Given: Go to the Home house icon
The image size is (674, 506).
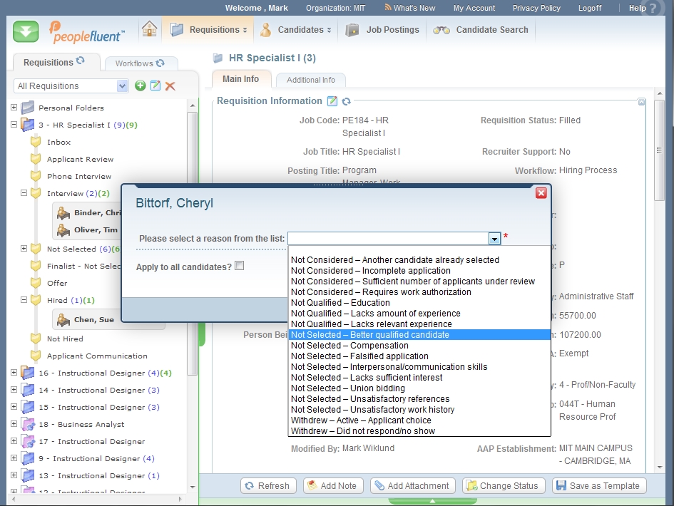Looking at the screenshot, I should (149, 30).
